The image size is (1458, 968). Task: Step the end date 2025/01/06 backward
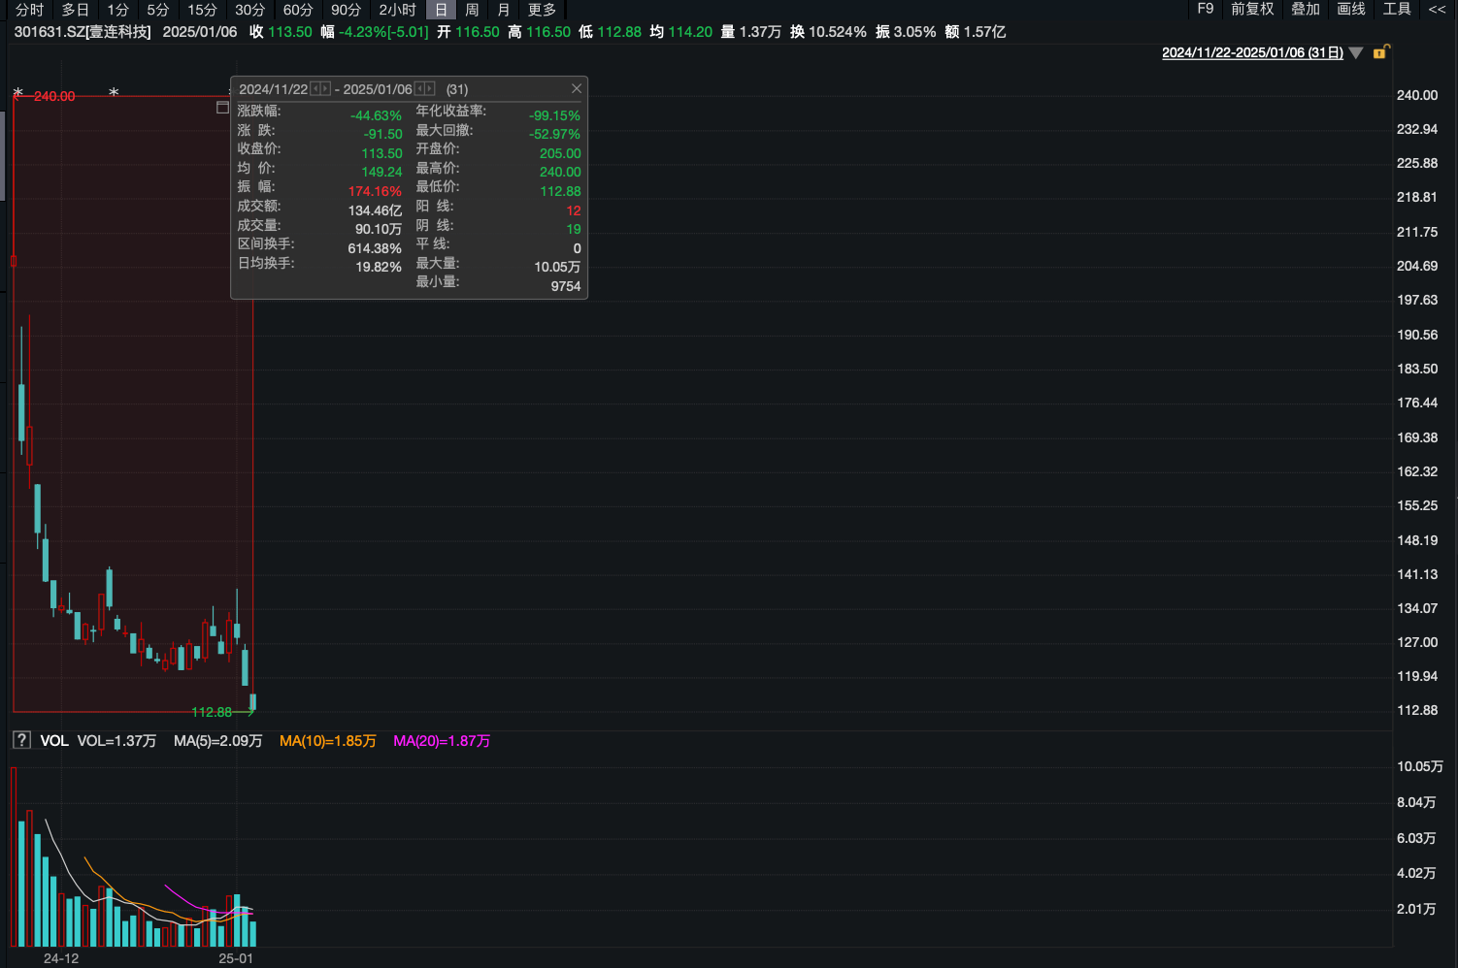click(419, 88)
